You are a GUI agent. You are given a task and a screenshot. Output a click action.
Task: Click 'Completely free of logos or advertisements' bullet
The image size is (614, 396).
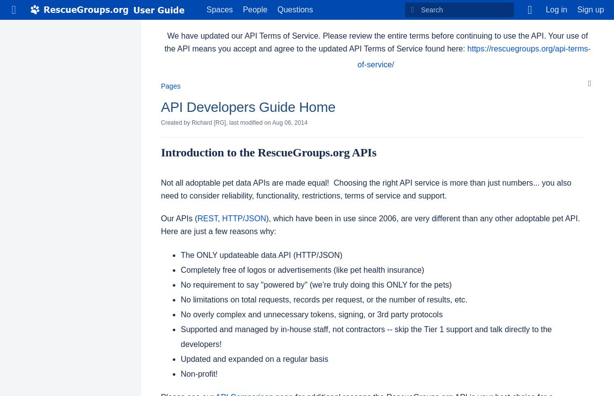click(x=302, y=270)
